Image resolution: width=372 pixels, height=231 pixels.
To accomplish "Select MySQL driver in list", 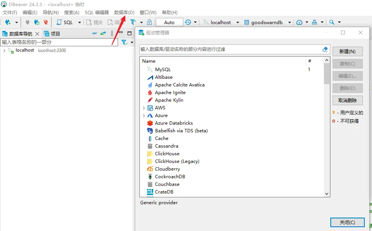I will point(163,69).
